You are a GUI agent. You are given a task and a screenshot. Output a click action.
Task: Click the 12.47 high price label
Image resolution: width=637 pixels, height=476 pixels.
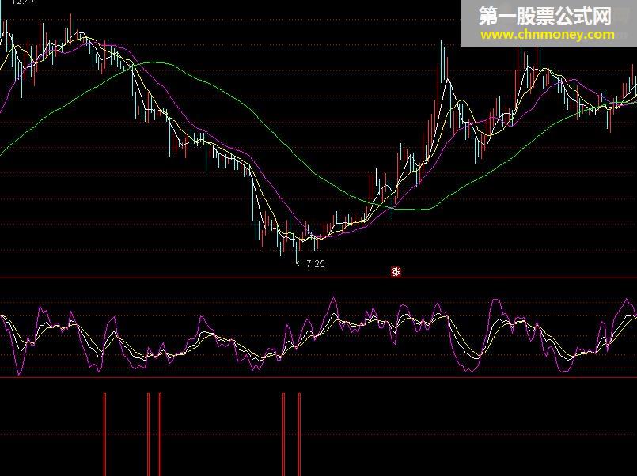click(24, 2)
